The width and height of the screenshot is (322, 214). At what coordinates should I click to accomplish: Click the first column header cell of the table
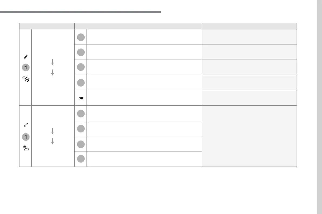point(47,26)
